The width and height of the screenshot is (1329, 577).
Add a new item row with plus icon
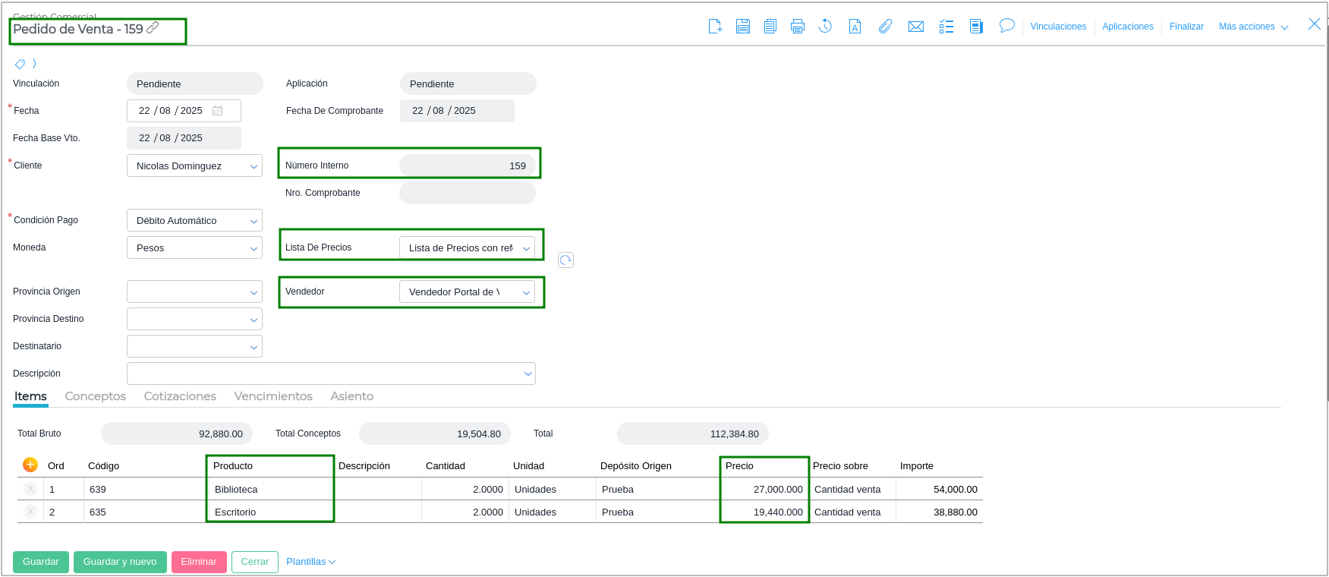pyautogui.click(x=30, y=465)
